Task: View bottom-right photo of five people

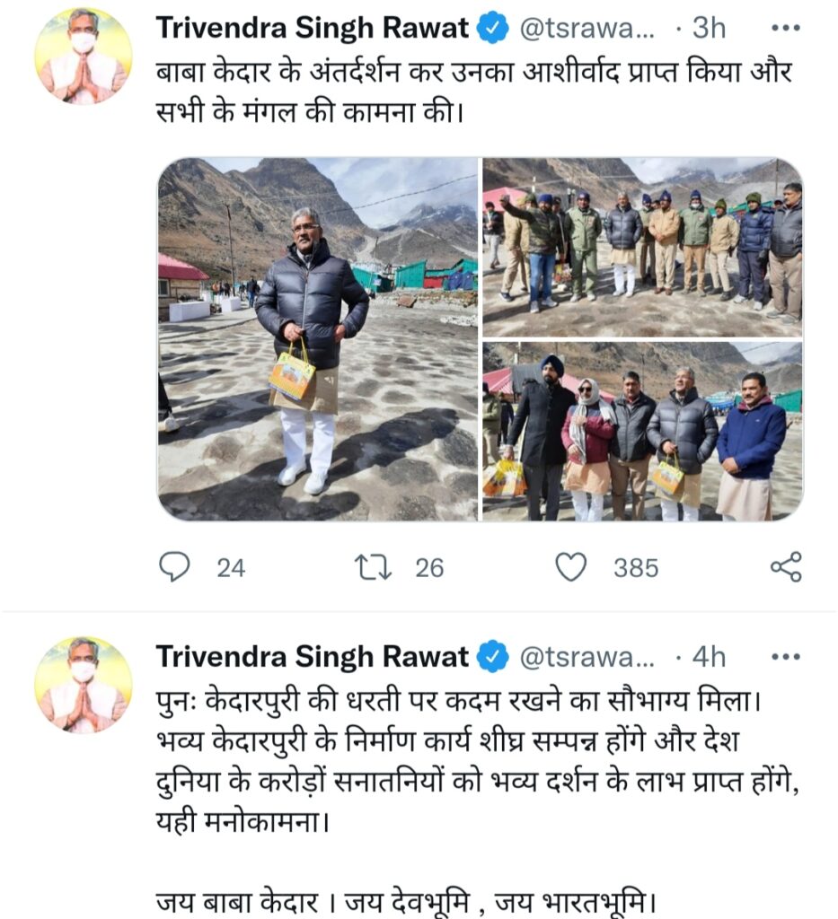Action: coord(642,432)
